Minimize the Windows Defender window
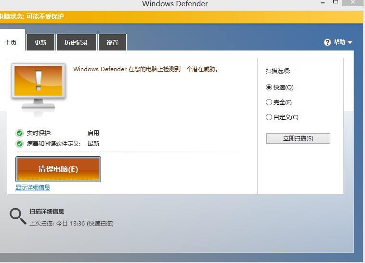 pos(323,3)
